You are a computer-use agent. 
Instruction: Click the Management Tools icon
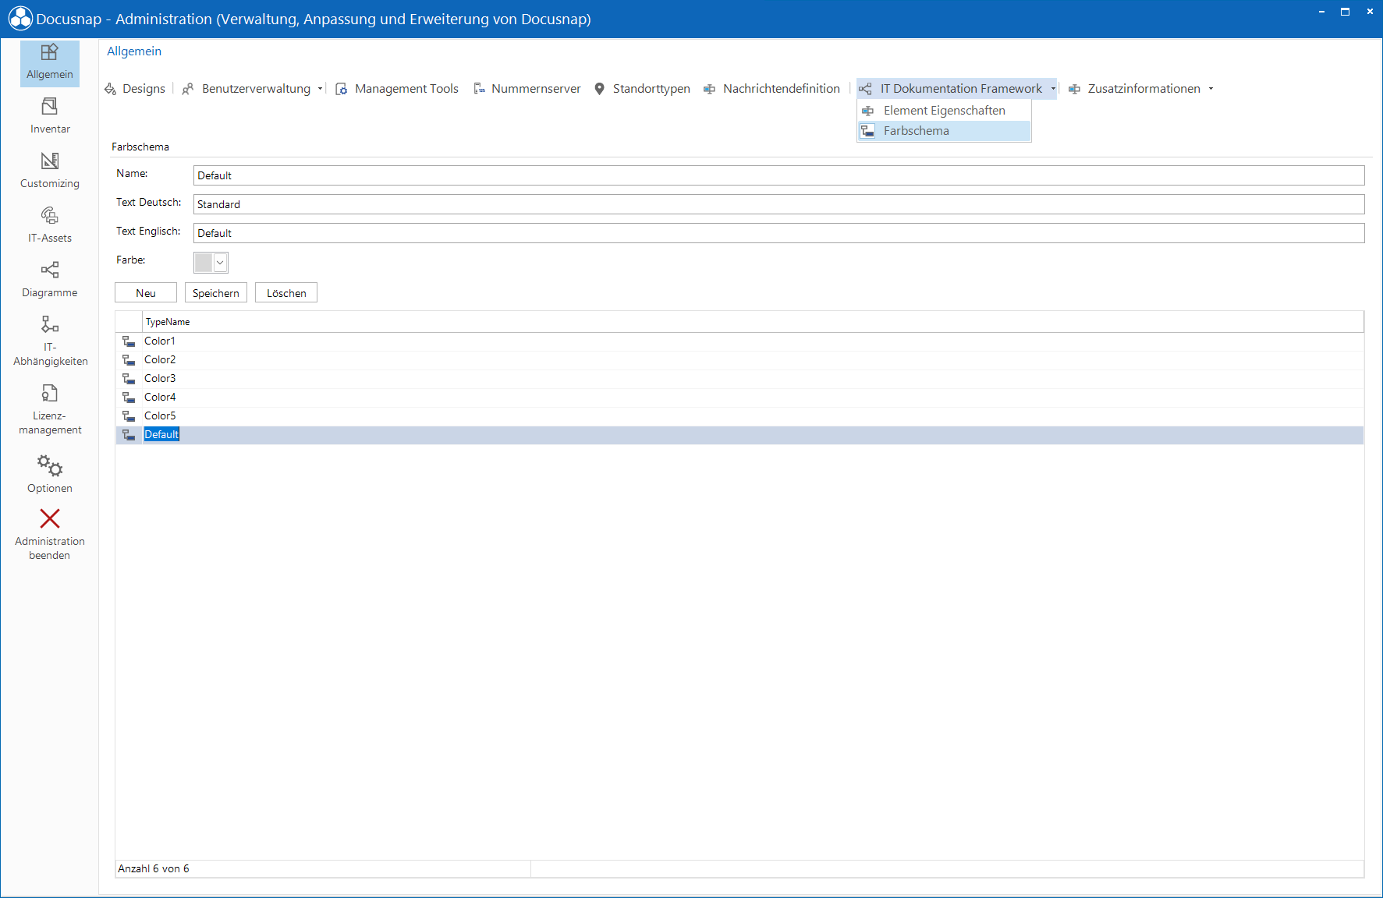point(341,89)
